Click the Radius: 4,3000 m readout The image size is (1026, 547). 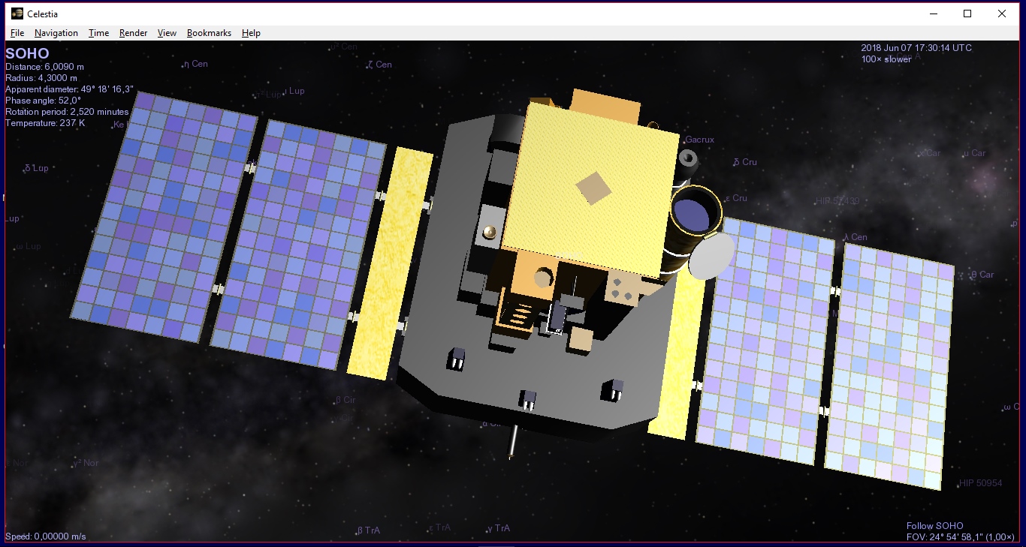coord(41,78)
